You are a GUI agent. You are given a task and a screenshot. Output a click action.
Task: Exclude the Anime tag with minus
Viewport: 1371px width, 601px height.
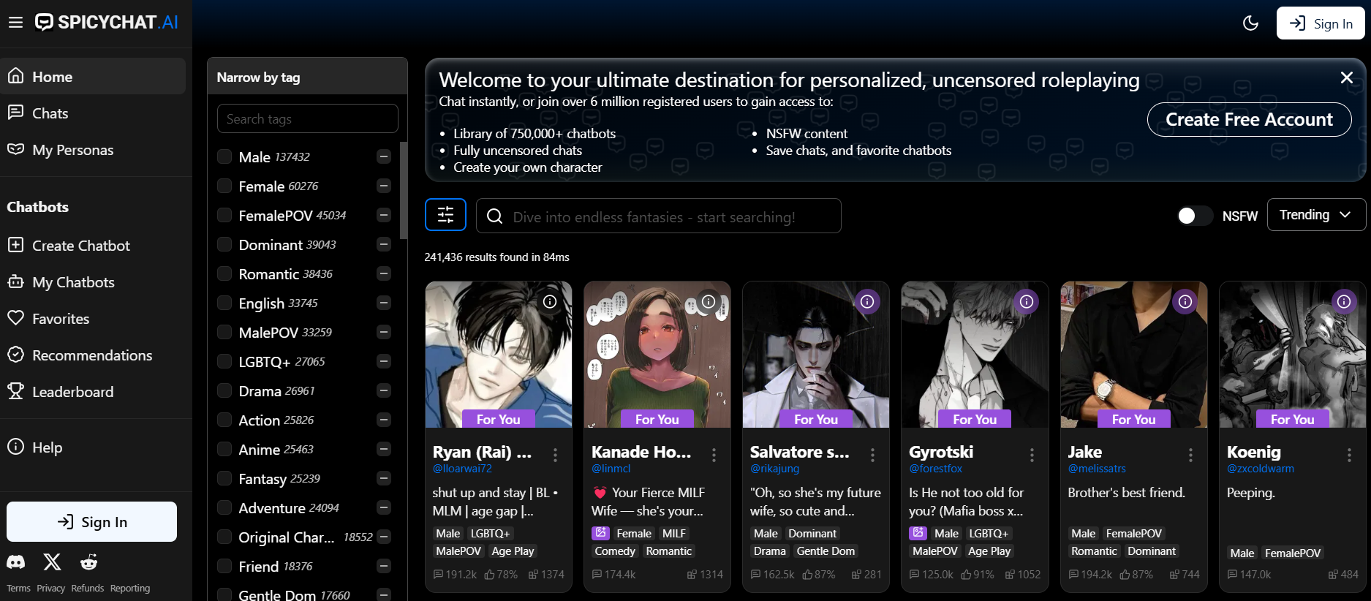384,449
